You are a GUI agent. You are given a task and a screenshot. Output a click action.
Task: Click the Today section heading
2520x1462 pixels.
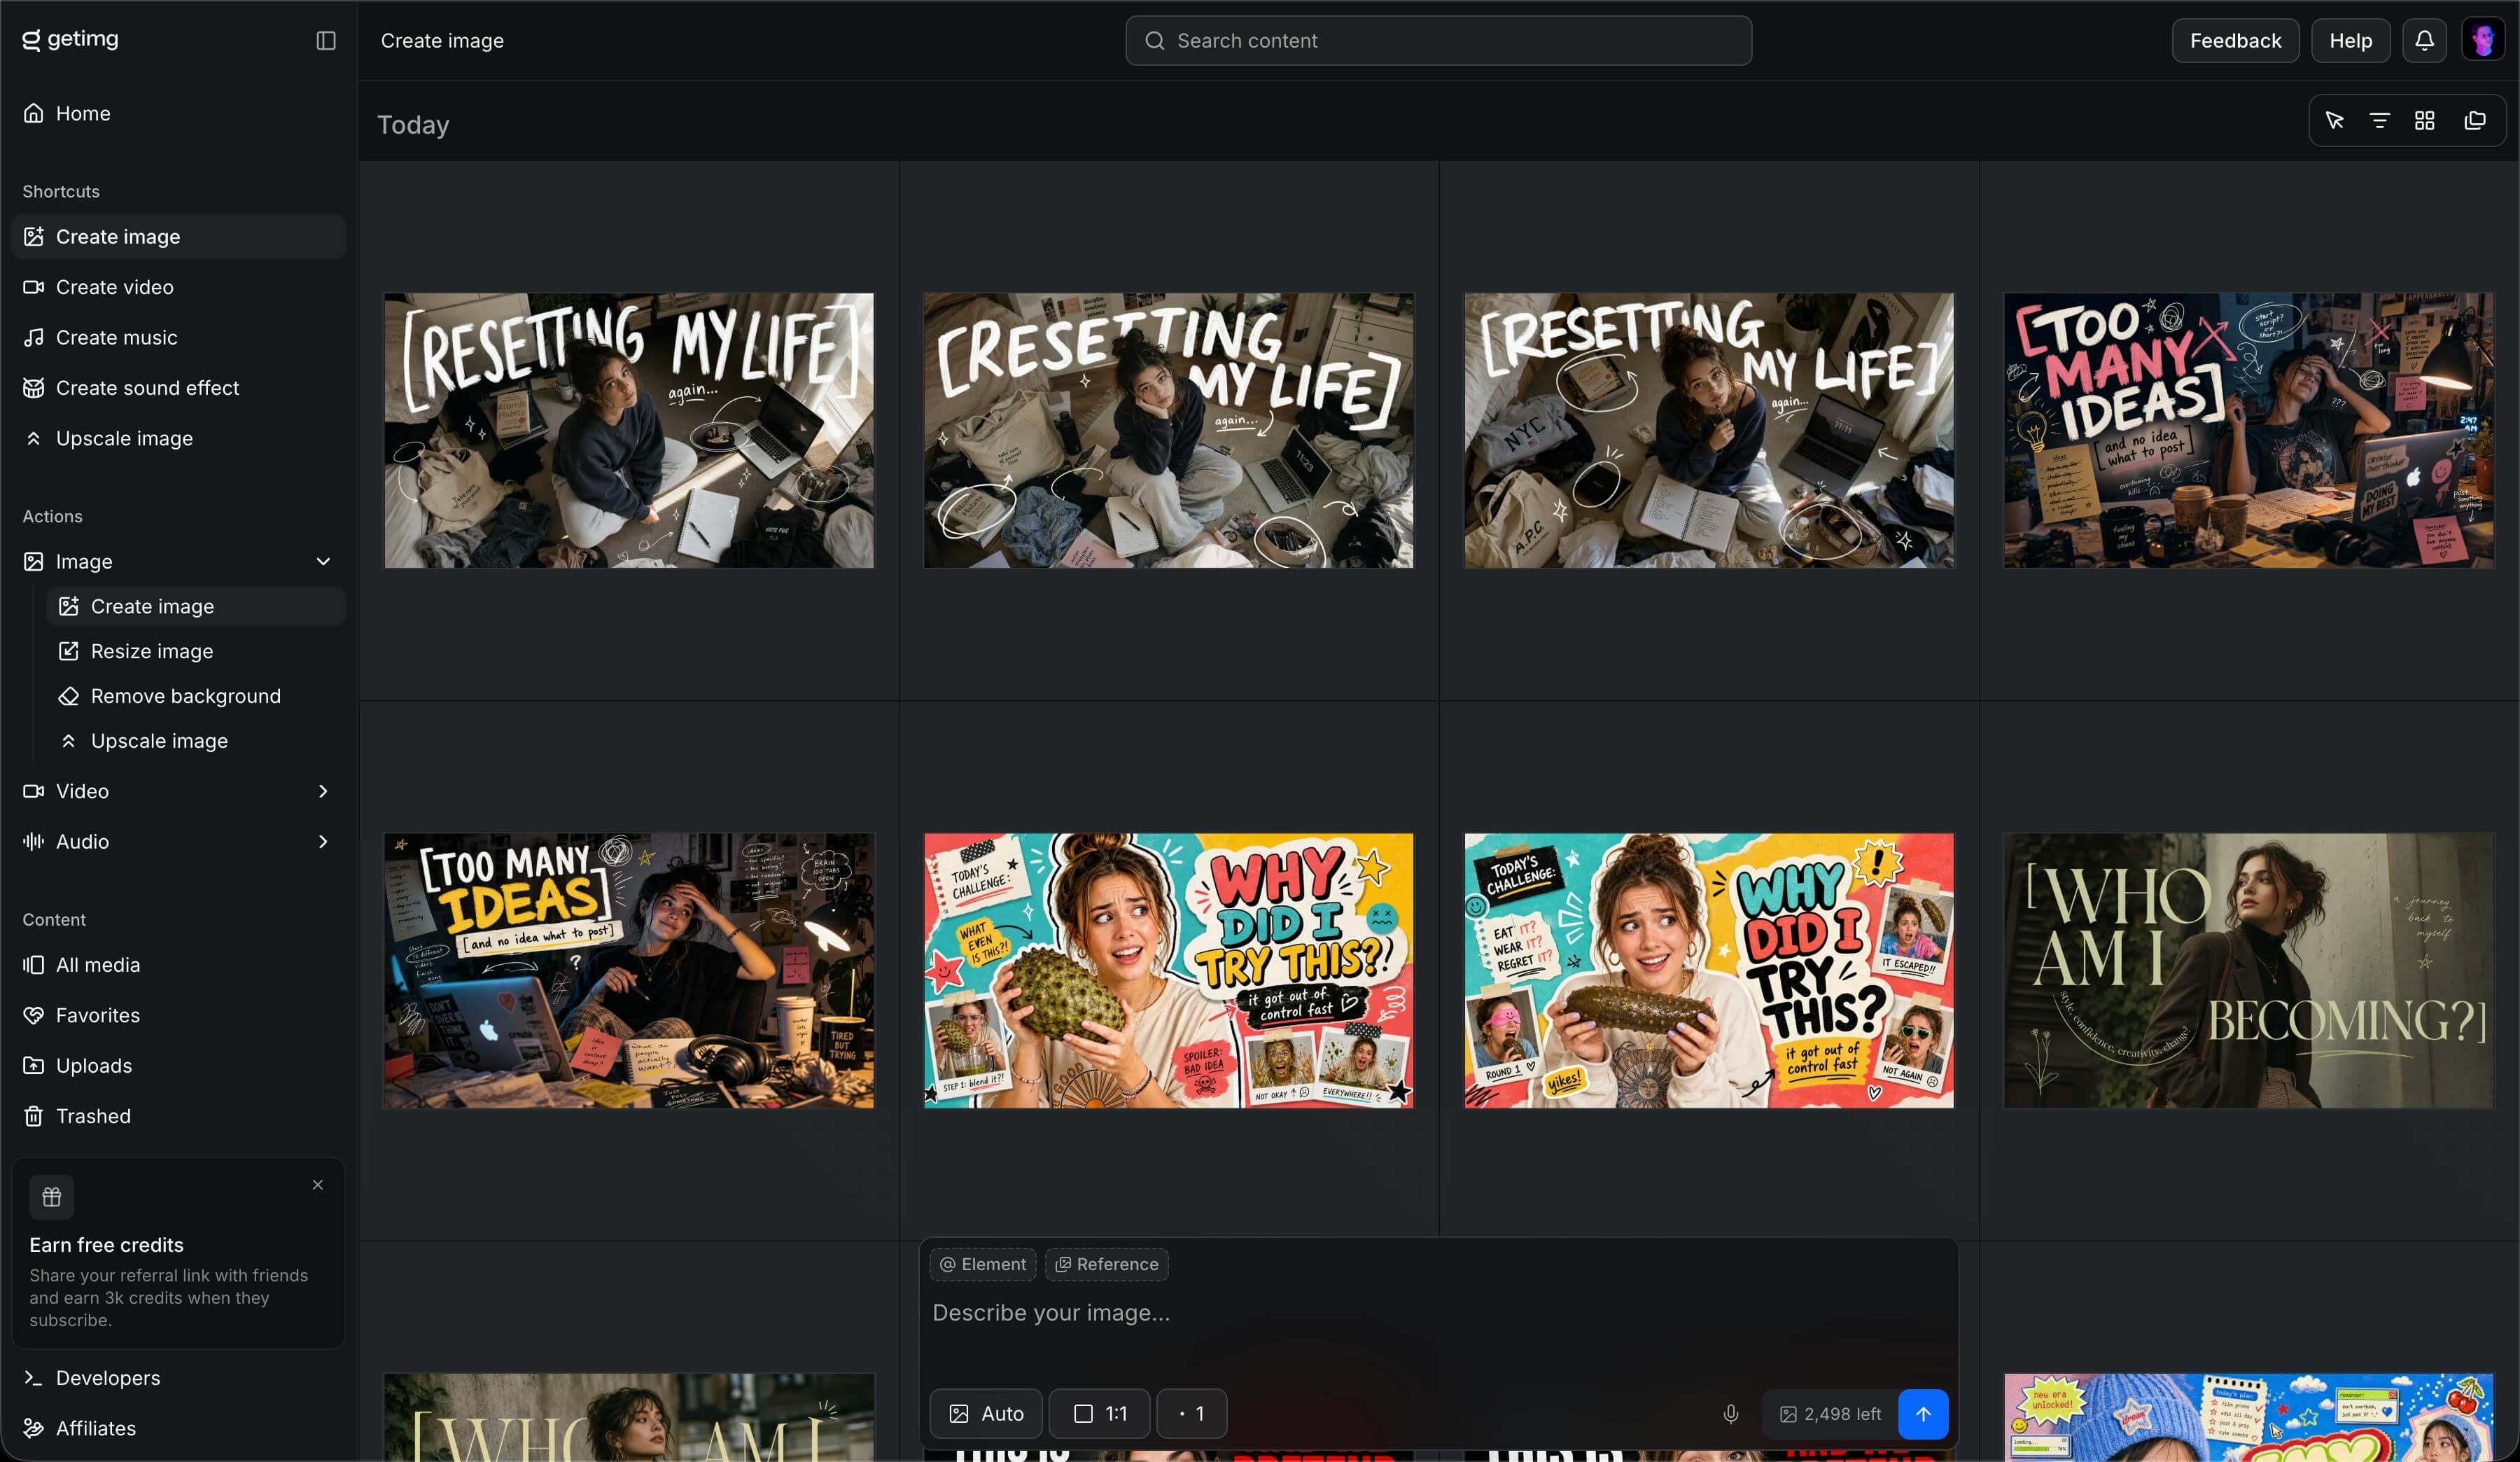(413, 125)
